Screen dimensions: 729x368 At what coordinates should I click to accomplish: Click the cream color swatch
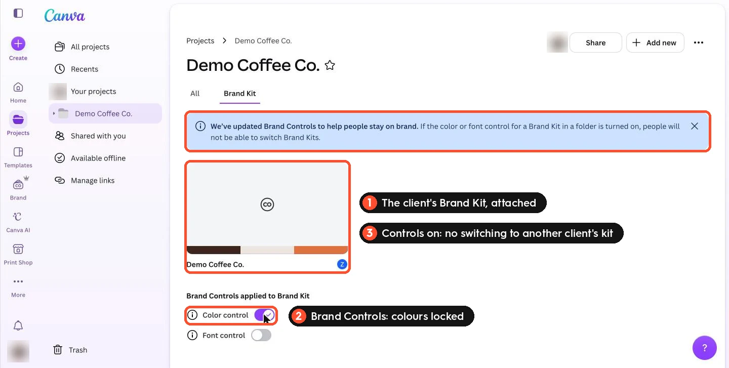(267, 250)
